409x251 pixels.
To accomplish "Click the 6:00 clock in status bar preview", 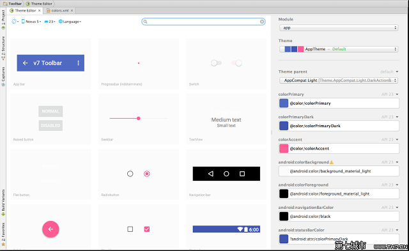I will pyautogui.click(x=254, y=230).
